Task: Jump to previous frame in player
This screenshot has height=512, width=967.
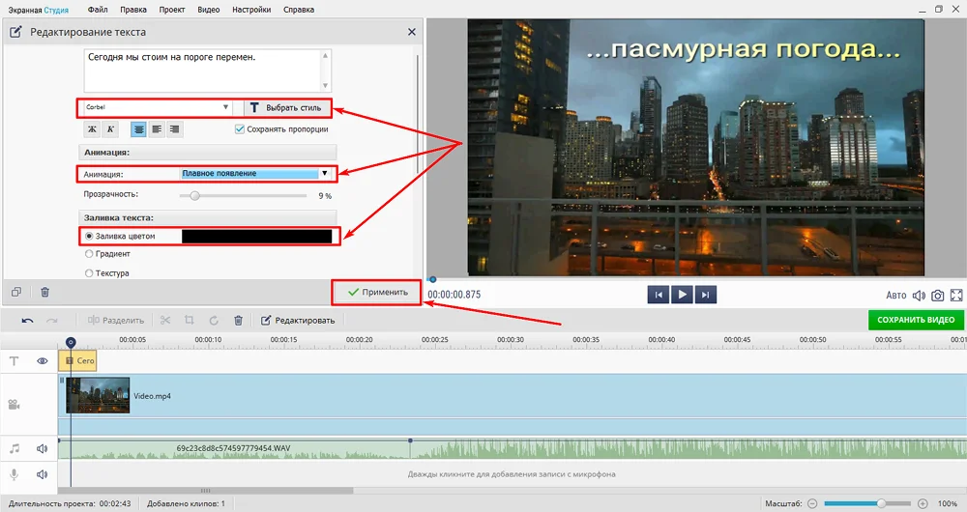Action: click(658, 295)
